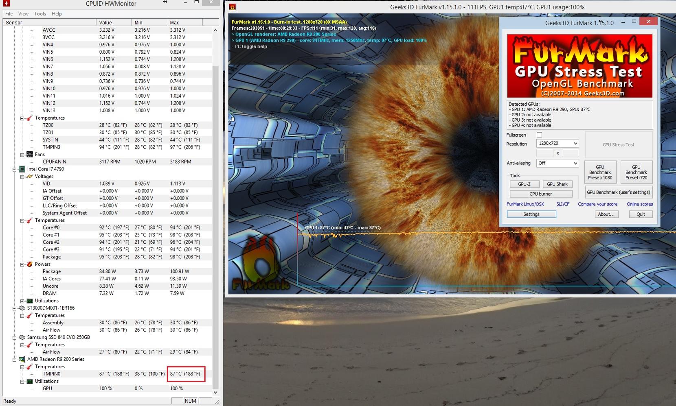676x406 pixels.
Task: Click the Temperatures icon under ST3000DM001
Action: coord(30,316)
